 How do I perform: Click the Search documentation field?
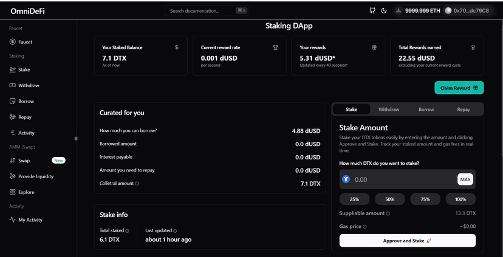(x=207, y=10)
